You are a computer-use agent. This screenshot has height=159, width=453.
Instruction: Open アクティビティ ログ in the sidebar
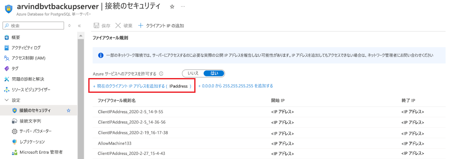click(x=26, y=48)
